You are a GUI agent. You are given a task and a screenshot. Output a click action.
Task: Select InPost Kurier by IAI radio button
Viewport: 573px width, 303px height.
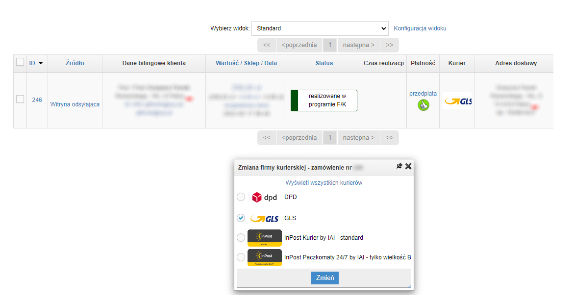(241, 238)
